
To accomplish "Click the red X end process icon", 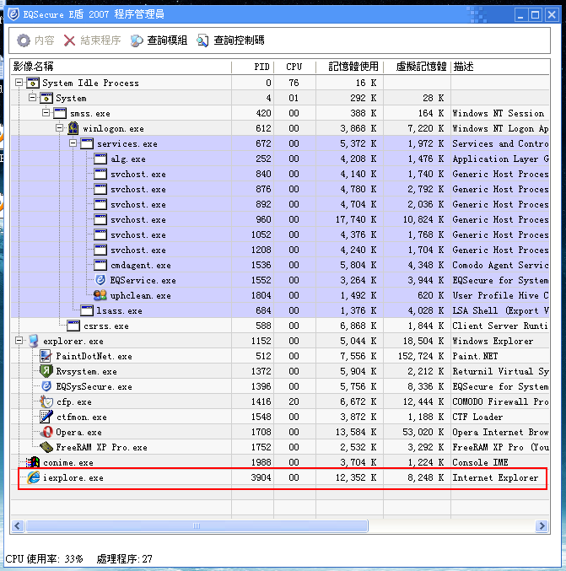I will [x=69, y=40].
